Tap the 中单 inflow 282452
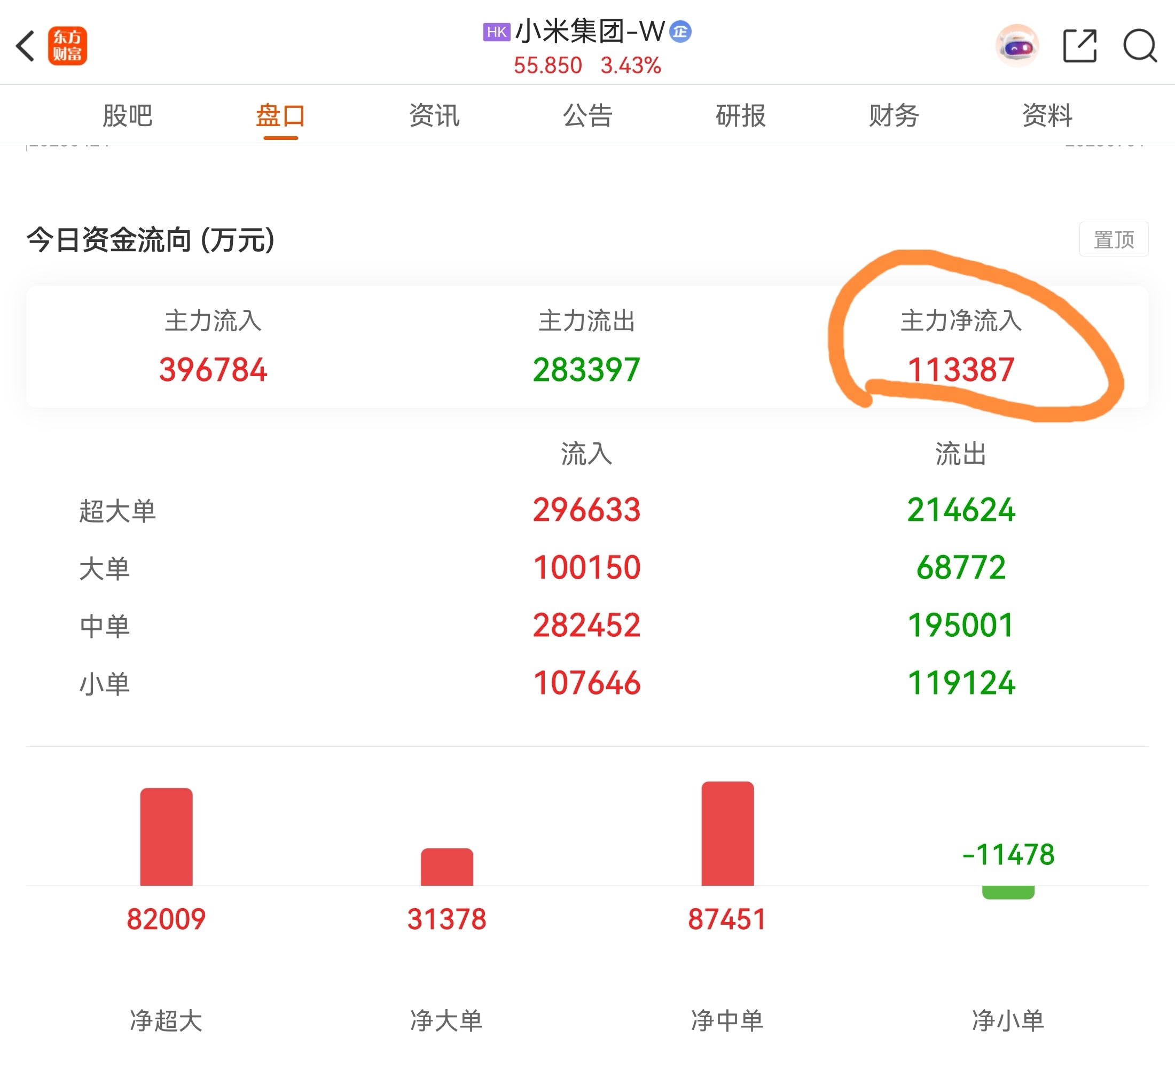This screenshot has height=1077, width=1175. click(587, 626)
